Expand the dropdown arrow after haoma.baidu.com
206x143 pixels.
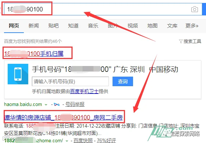click(46, 105)
